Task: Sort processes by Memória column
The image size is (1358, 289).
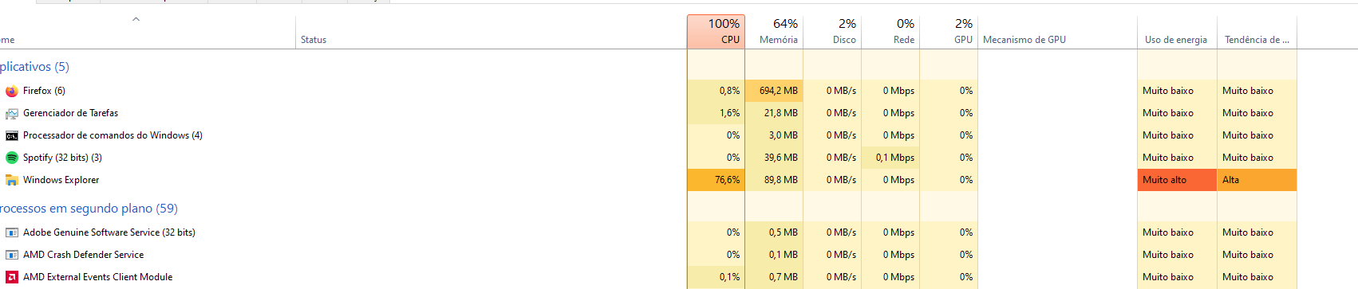Action: tap(774, 32)
